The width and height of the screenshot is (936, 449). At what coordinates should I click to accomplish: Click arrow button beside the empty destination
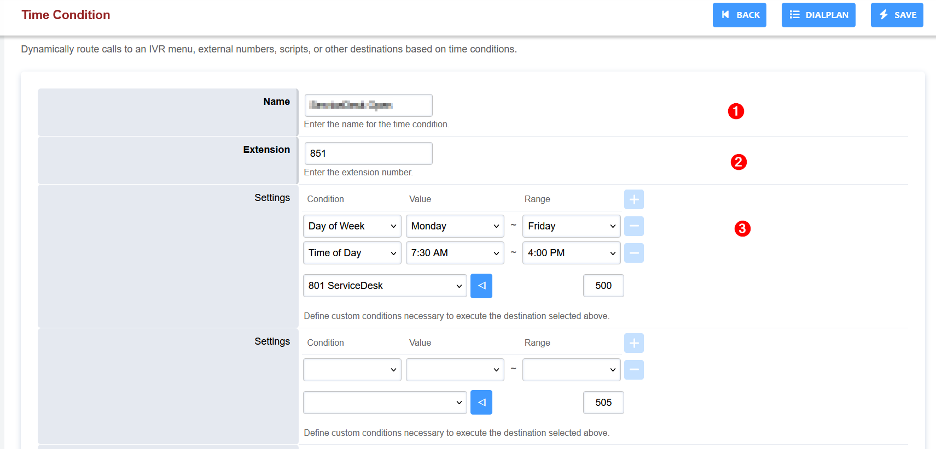pyautogui.click(x=481, y=403)
